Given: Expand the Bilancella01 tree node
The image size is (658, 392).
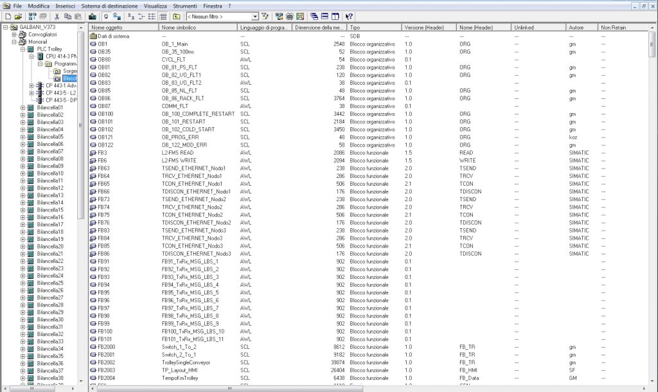Looking at the screenshot, I should pyautogui.click(x=23, y=107).
